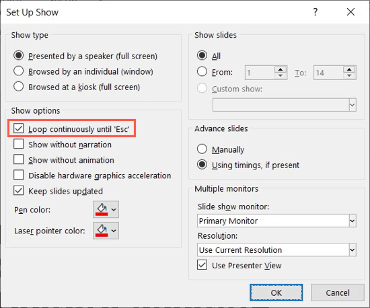Click the OK button
The height and width of the screenshot is (308, 370).
tap(276, 293)
